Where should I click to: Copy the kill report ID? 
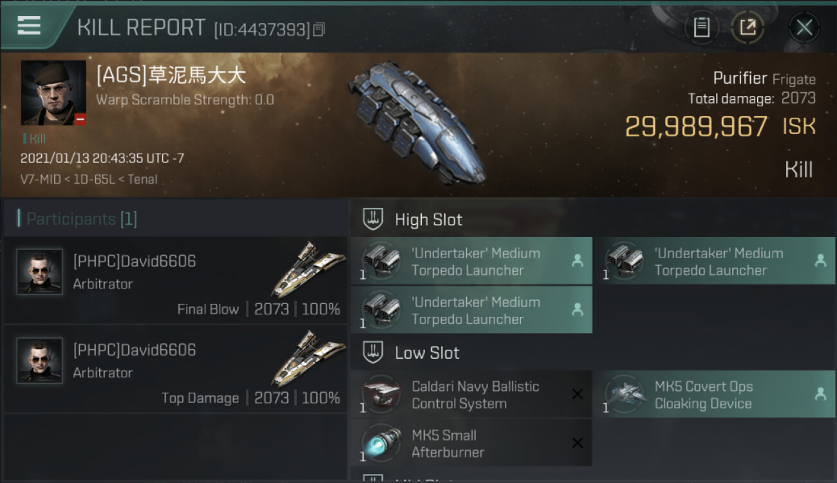319,29
